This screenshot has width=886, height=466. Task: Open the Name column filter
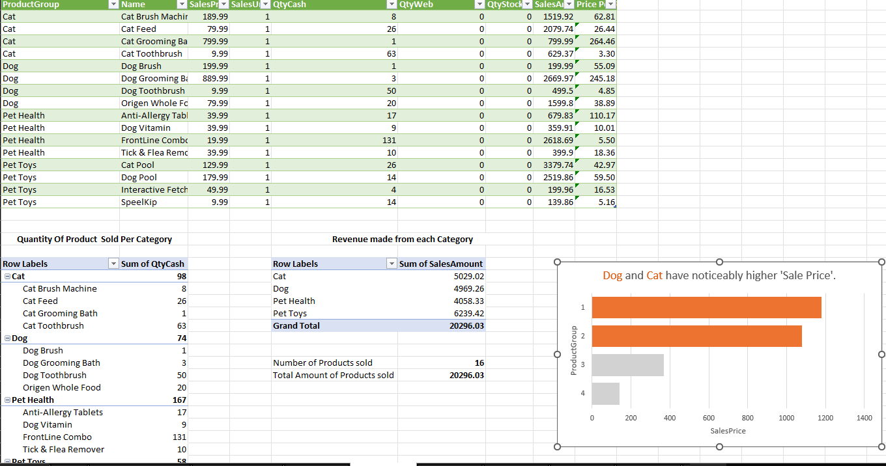tap(180, 5)
